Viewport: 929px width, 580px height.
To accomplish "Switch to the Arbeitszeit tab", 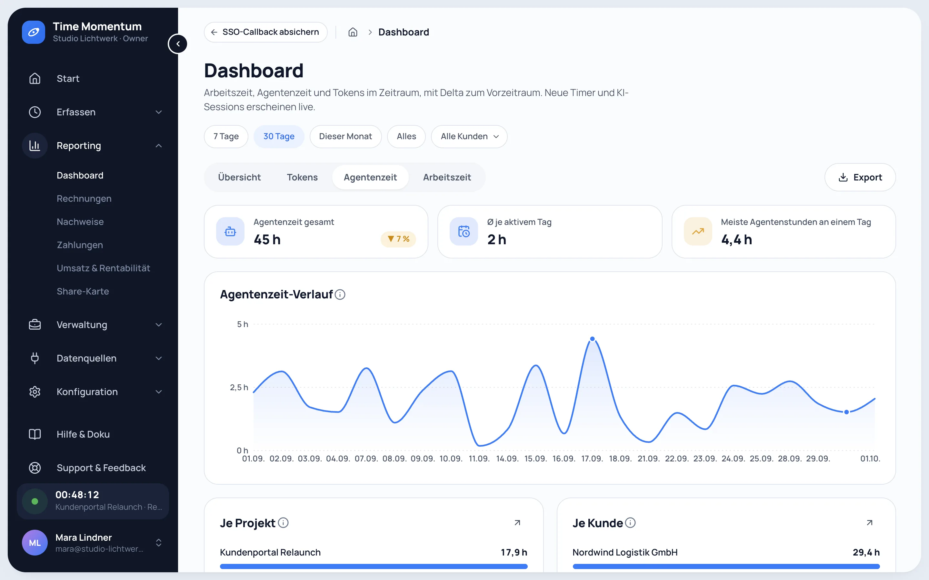I will tap(447, 177).
